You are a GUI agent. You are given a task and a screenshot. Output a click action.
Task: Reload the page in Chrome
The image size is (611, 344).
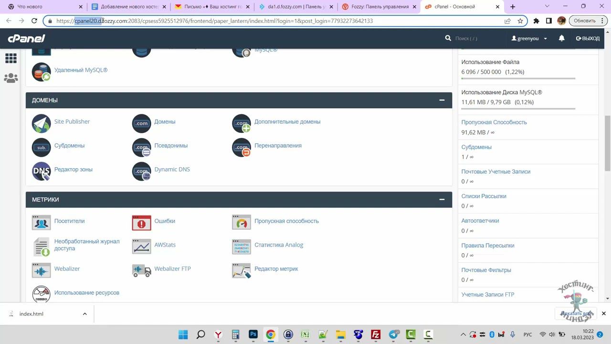pyautogui.click(x=34, y=21)
